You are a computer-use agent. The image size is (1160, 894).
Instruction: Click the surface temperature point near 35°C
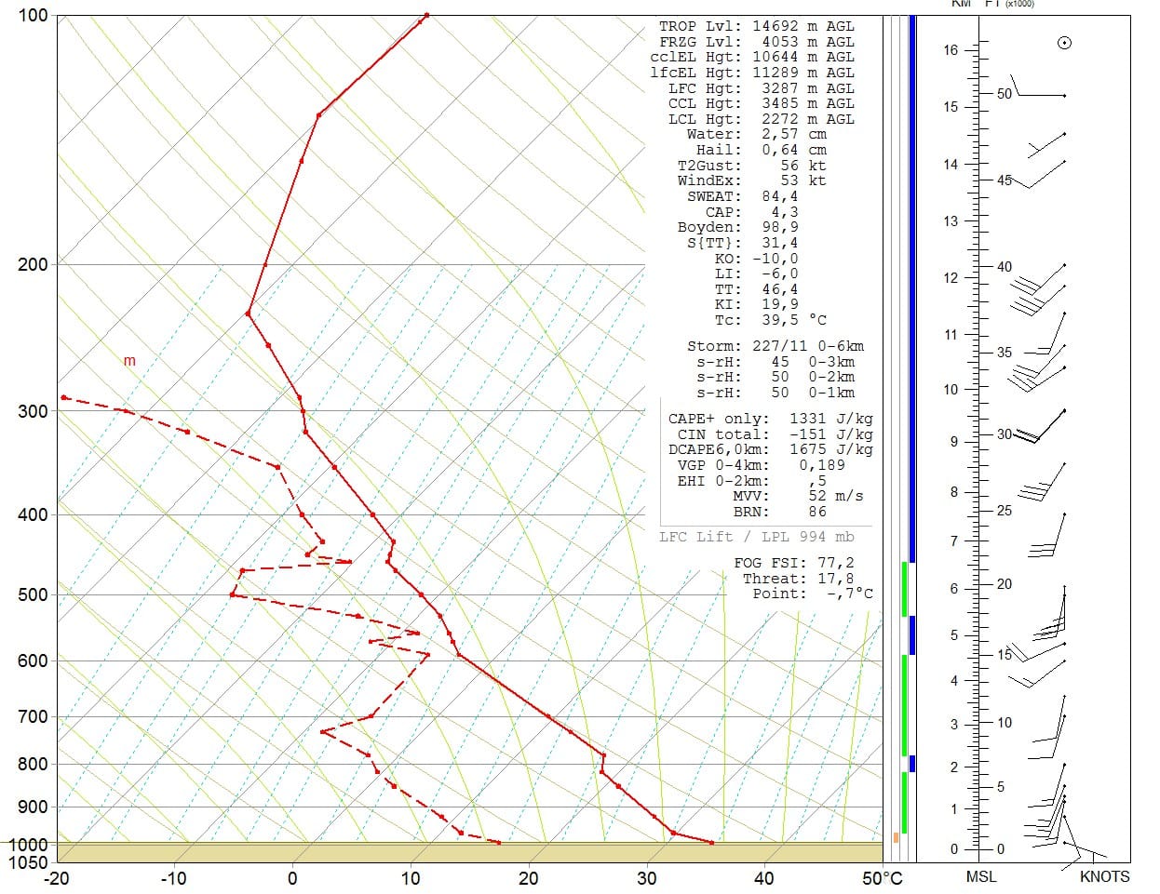tap(711, 843)
